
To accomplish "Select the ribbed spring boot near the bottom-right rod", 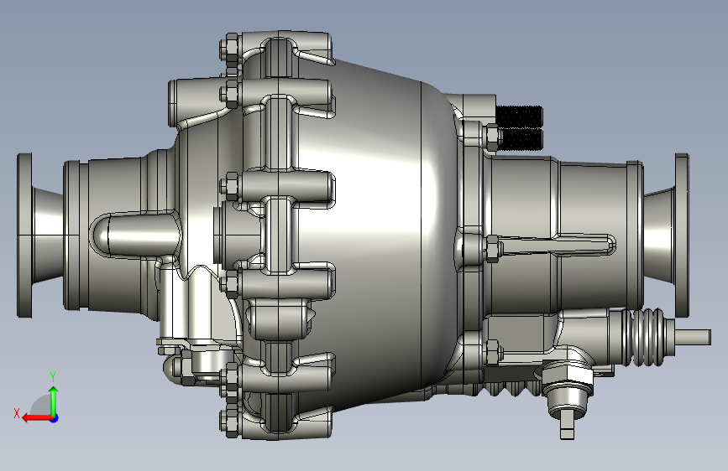I will click(647, 337).
